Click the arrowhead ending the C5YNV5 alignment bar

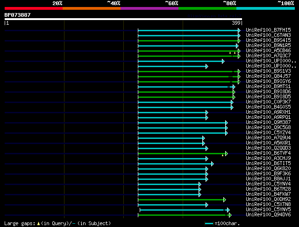click(x=228, y=210)
